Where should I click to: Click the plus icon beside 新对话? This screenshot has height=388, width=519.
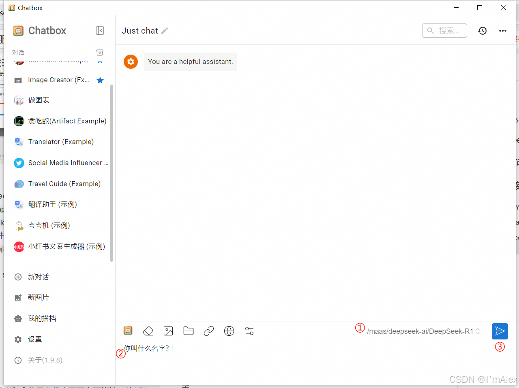18,277
